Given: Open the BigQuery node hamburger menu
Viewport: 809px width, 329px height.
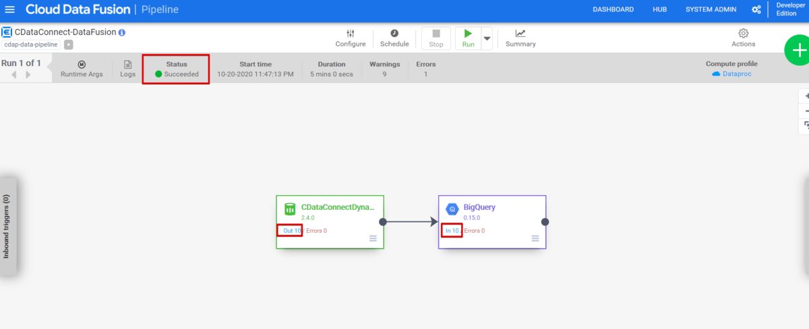Looking at the screenshot, I should [x=535, y=238].
